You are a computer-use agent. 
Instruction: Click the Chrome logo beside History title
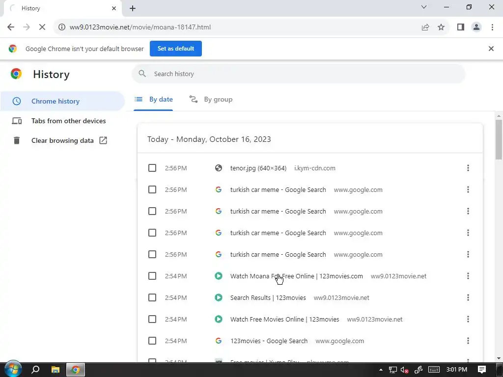tap(16, 74)
